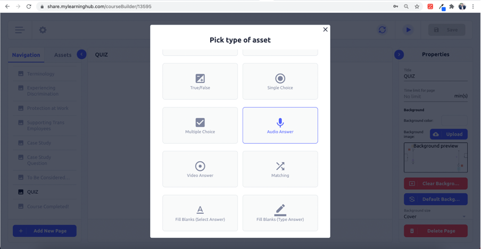Pick the Matching shuffle asset
Screen dimensions: 481x249
point(280,169)
